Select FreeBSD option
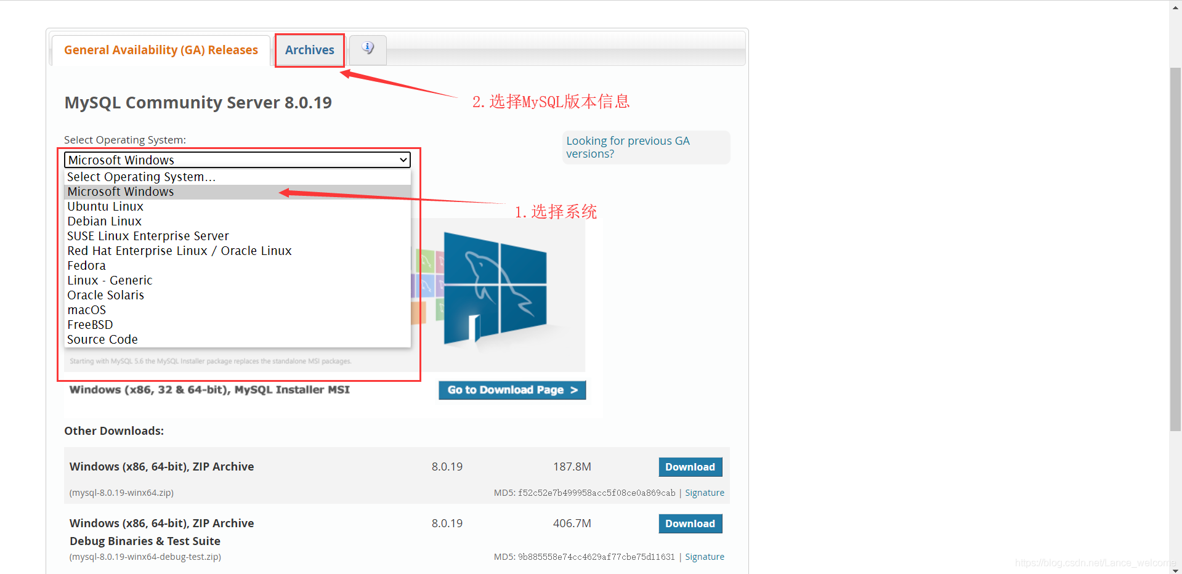The width and height of the screenshot is (1182, 574). coord(237,325)
